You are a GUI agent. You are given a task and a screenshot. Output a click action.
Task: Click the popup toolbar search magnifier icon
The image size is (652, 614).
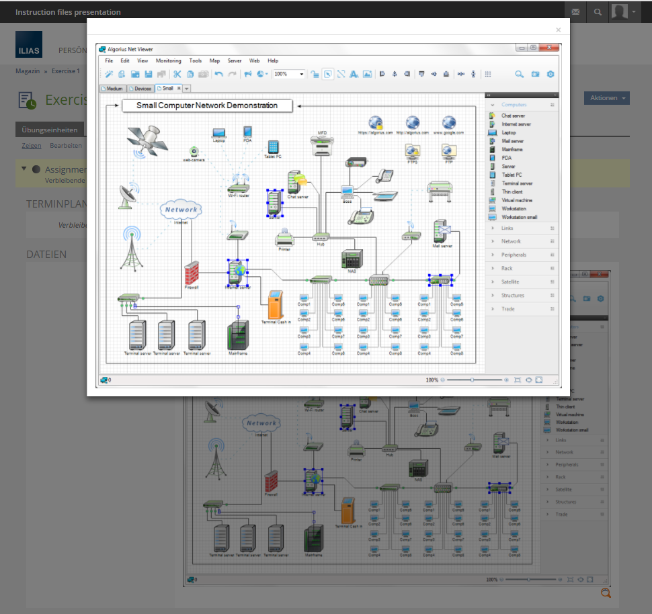520,74
